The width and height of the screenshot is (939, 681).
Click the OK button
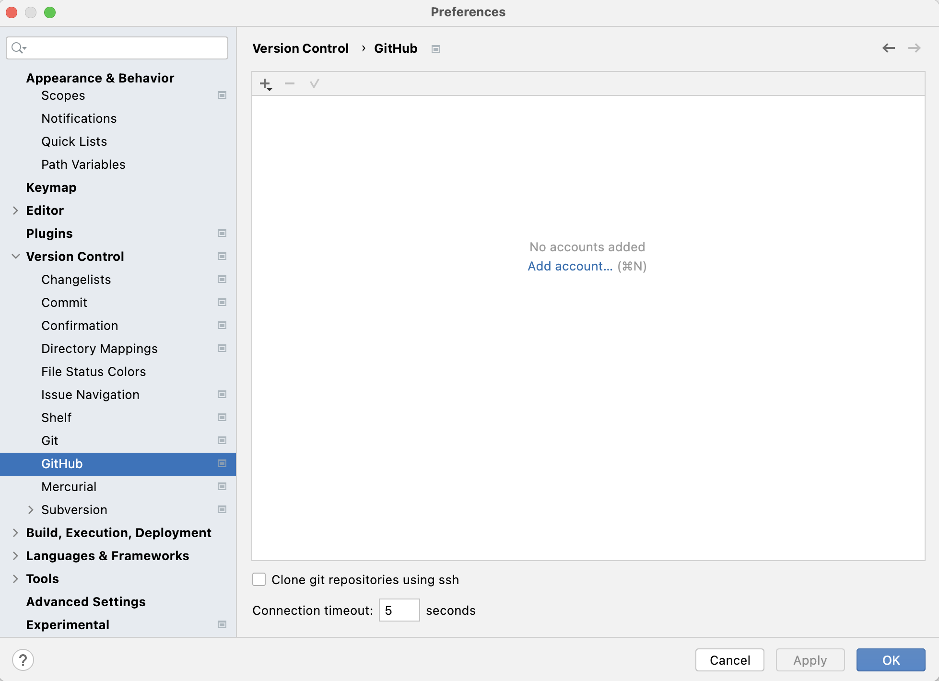[891, 660]
